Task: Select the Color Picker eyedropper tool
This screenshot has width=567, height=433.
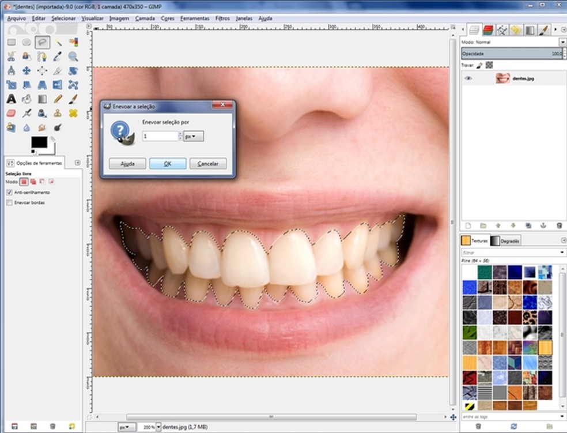Action: (x=58, y=57)
